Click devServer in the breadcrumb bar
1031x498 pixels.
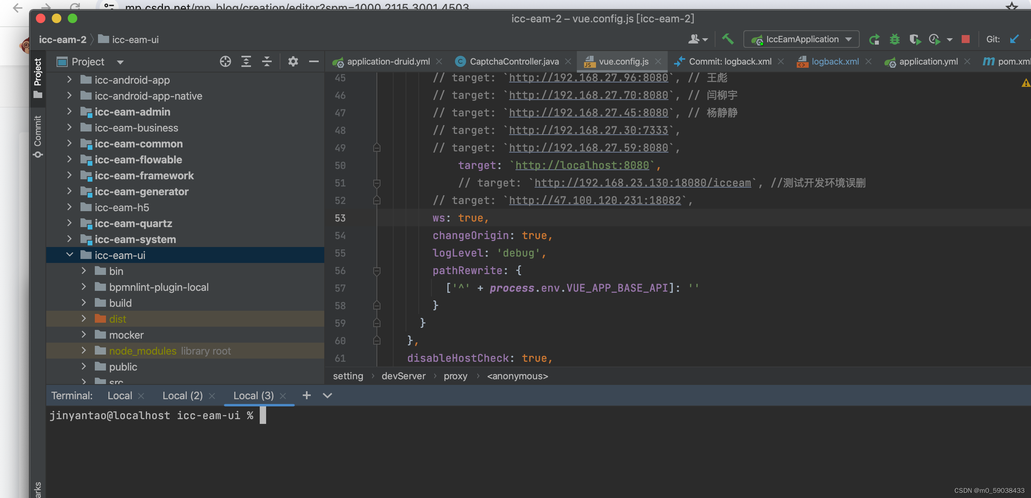pos(404,376)
